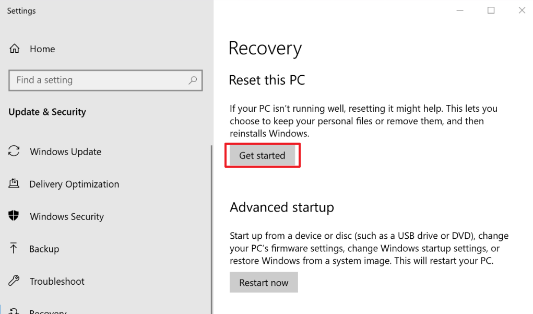Go to the Home label in sidebar
Screen dimensions: 533x314
click(x=42, y=49)
